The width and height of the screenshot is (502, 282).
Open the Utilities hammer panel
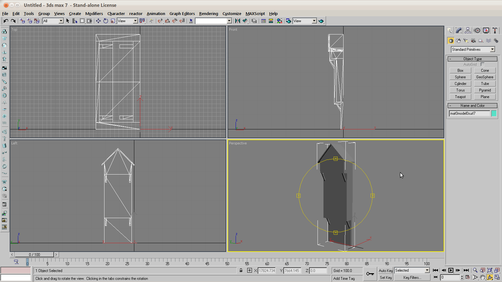[495, 30]
